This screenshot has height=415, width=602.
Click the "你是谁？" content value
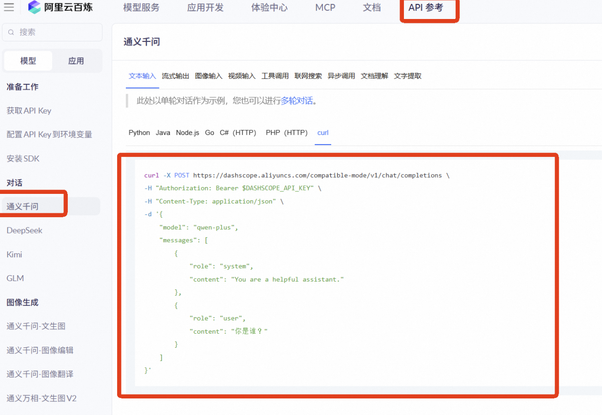click(x=249, y=331)
